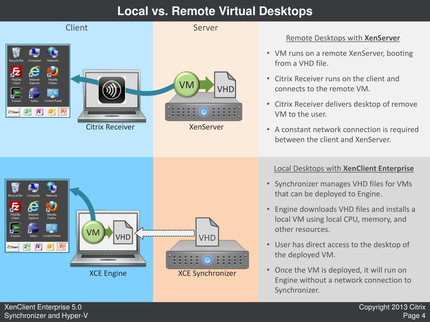
Task: Open Computer icon on Citrix Receiver desktop
Action: click(34, 55)
